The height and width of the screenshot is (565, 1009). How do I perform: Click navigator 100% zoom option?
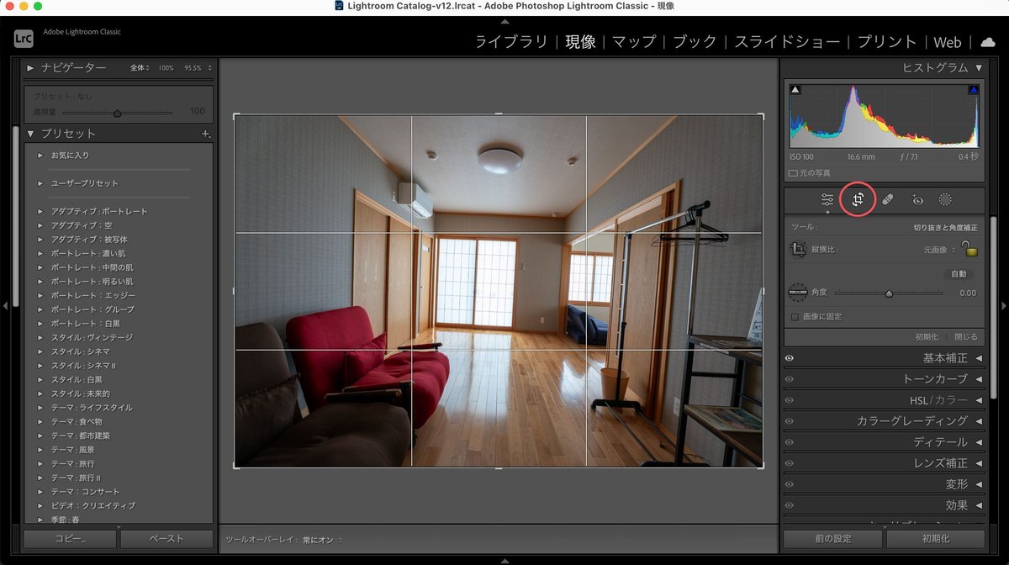[x=166, y=67]
